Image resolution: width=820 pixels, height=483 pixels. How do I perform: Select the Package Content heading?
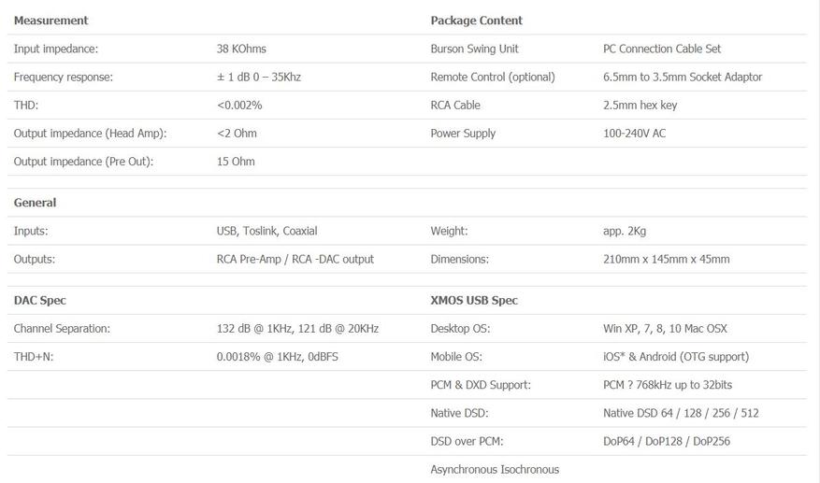(x=477, y=21)
